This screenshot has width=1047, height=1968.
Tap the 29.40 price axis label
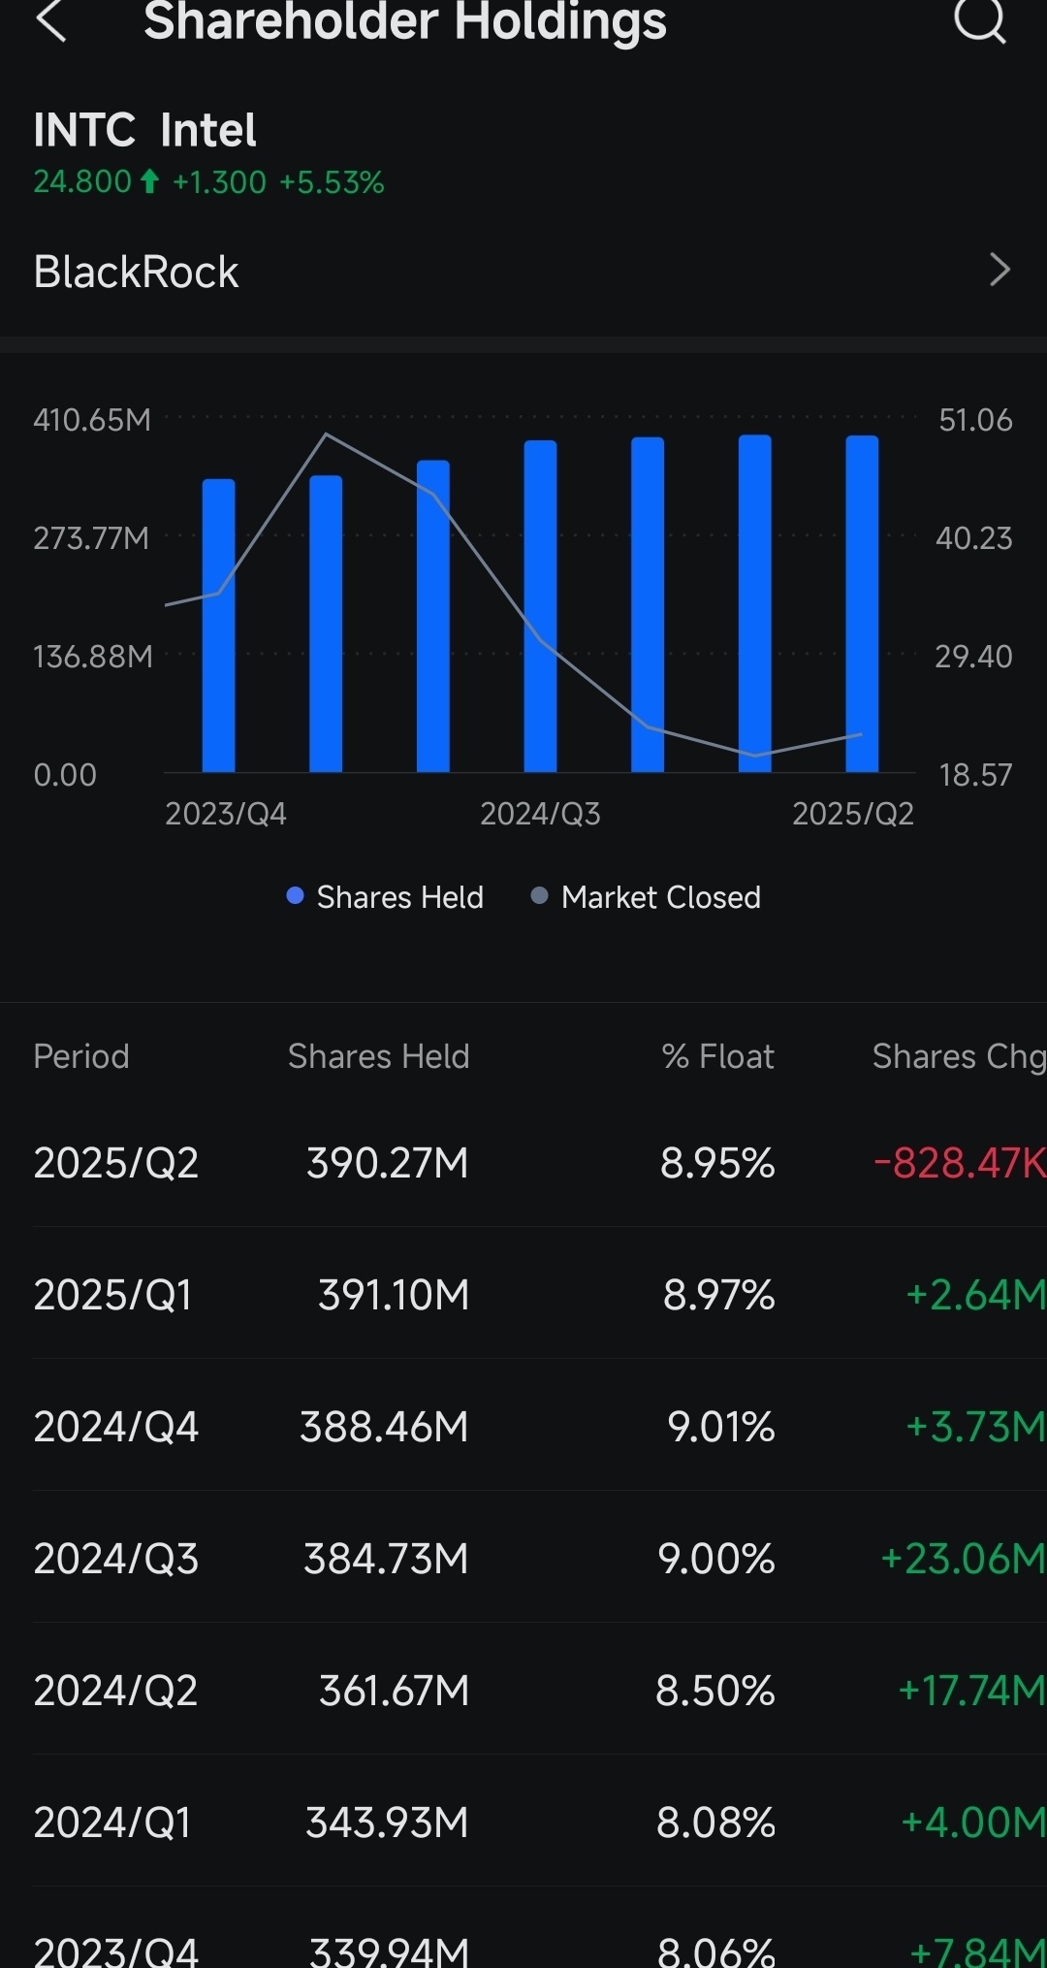click(974, 657)
